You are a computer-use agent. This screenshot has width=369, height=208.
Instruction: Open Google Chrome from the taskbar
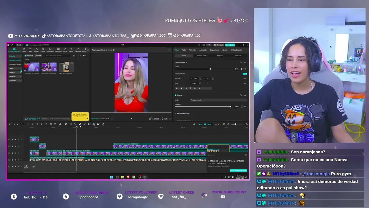(134, 177)
